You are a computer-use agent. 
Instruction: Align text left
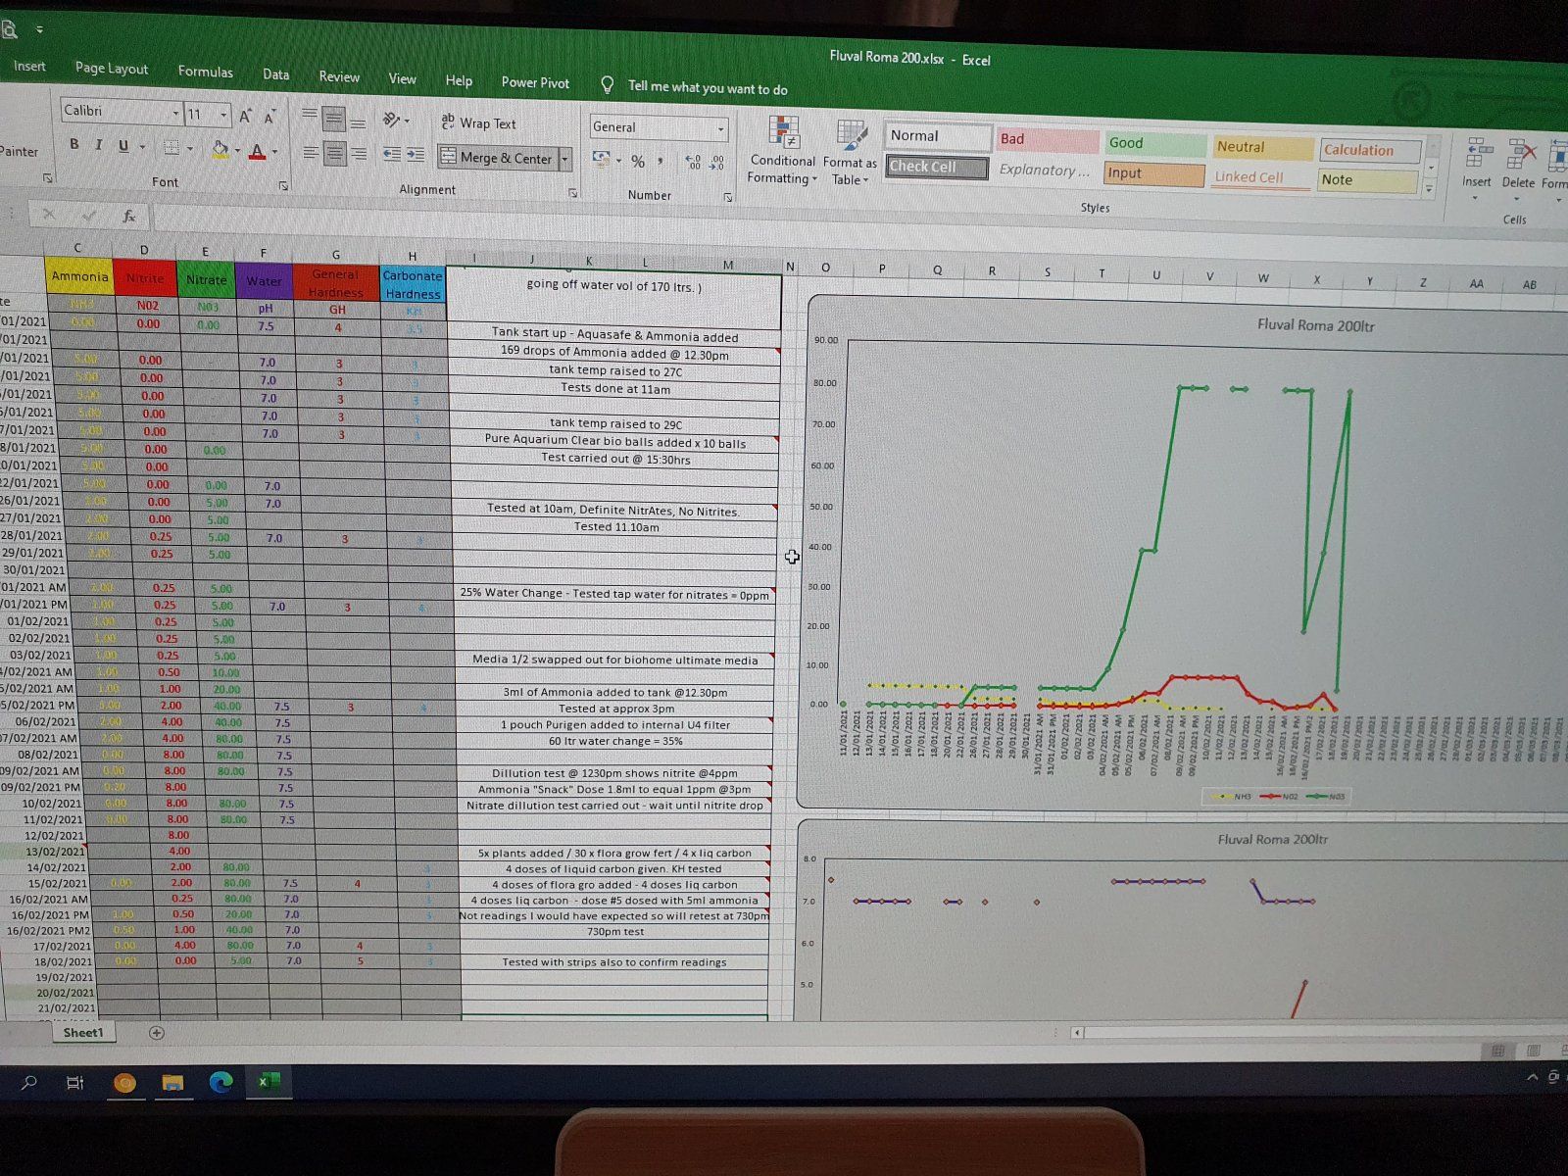310,153
